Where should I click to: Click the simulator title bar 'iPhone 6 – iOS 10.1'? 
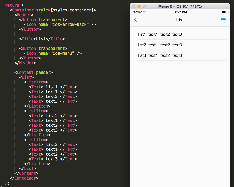pos(180,7)
